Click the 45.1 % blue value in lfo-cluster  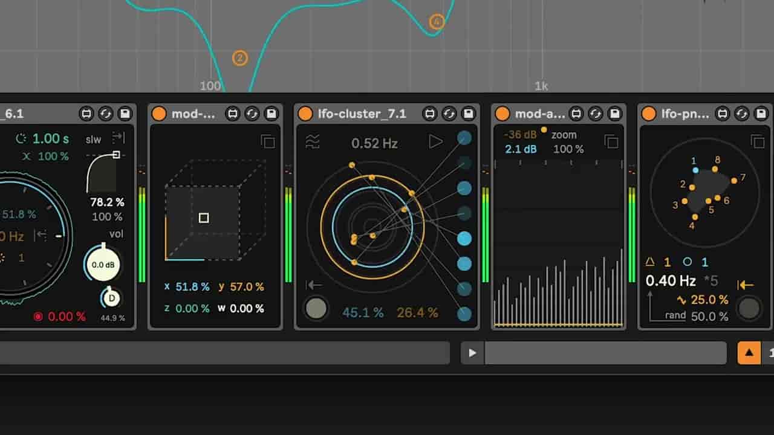pos(363,312)
